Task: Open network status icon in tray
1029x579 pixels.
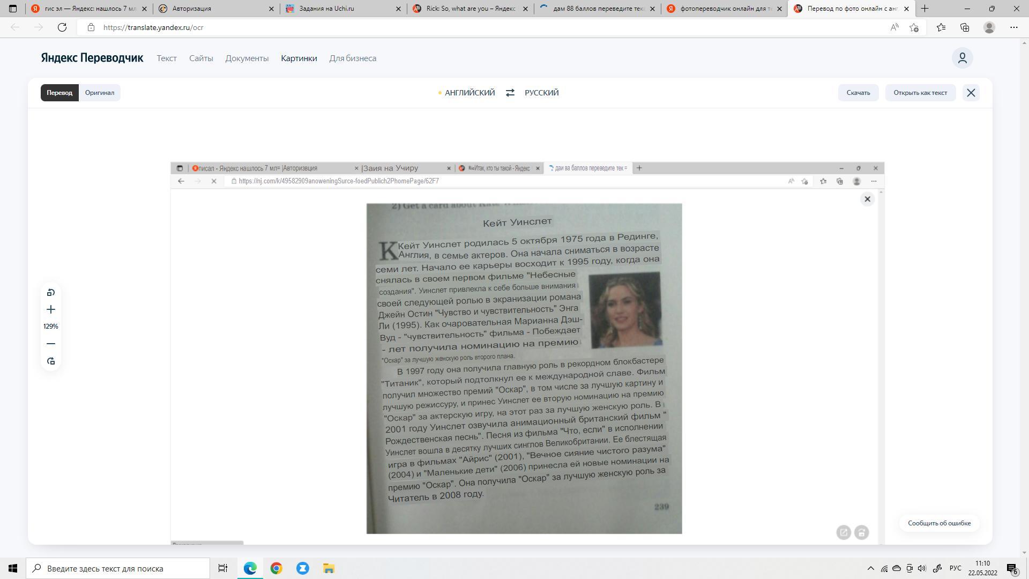Action: [884, 568]
